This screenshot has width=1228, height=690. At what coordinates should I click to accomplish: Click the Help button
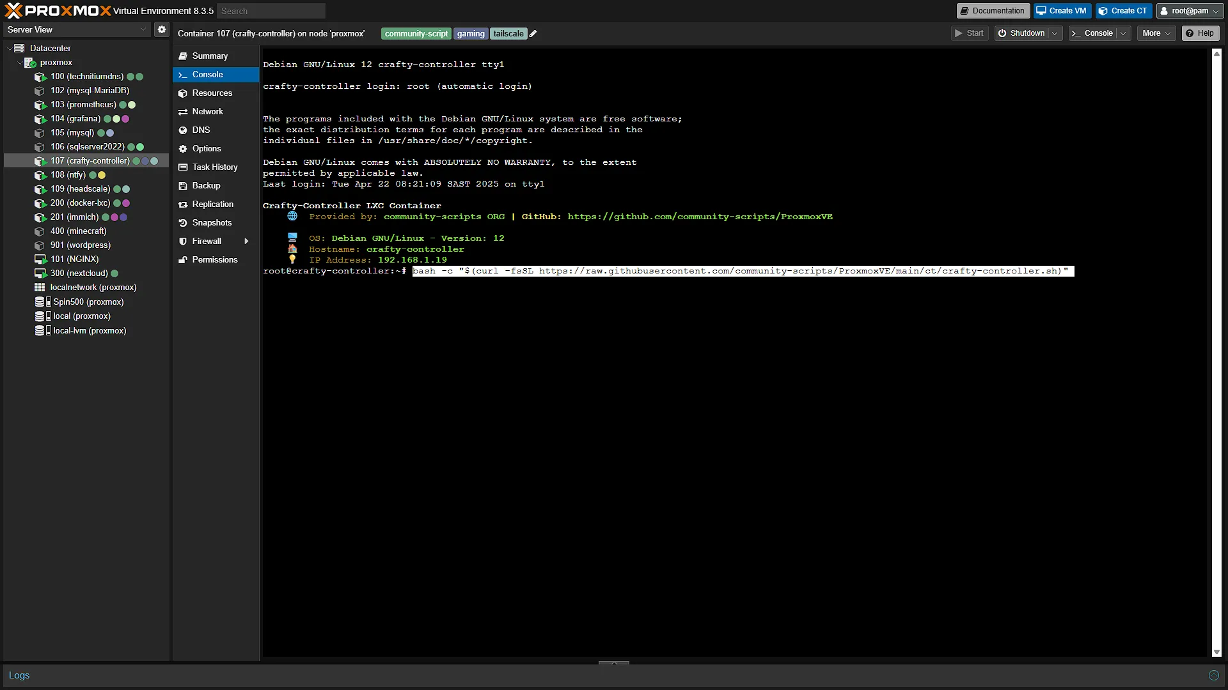[1200, 33]
